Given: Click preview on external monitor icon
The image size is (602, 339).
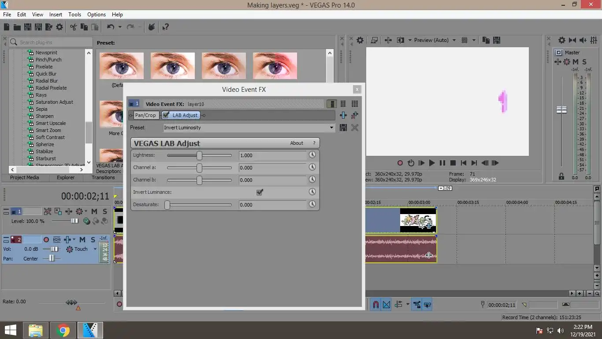Looking at the screenshot, I should (x=374, y=40).
